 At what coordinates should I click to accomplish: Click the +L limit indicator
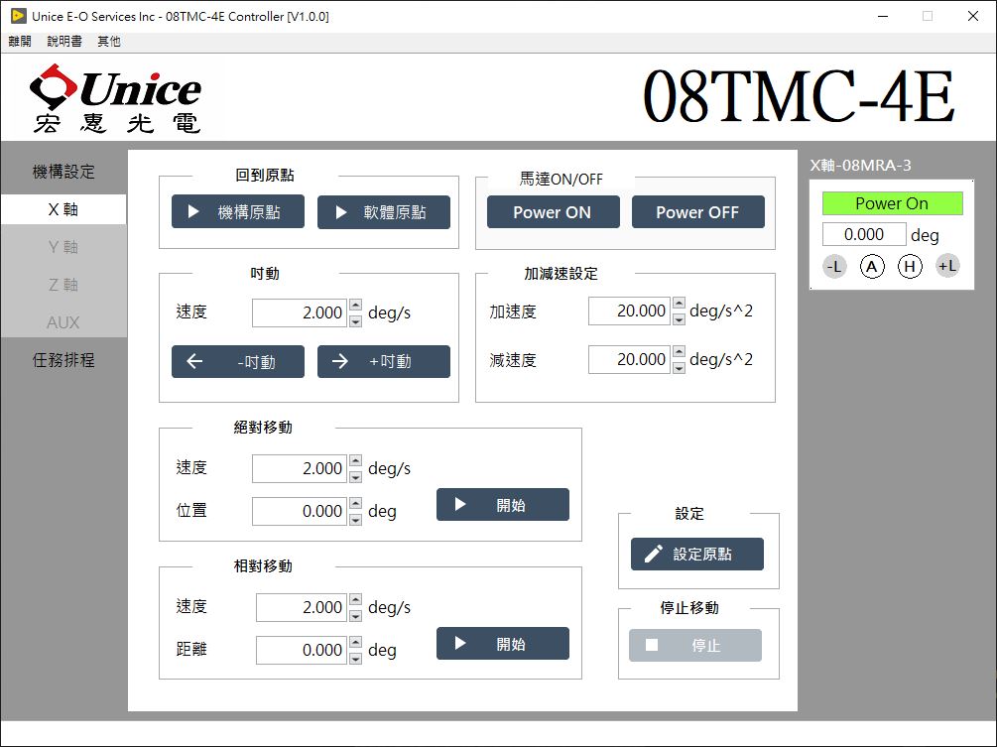[947, 266]
